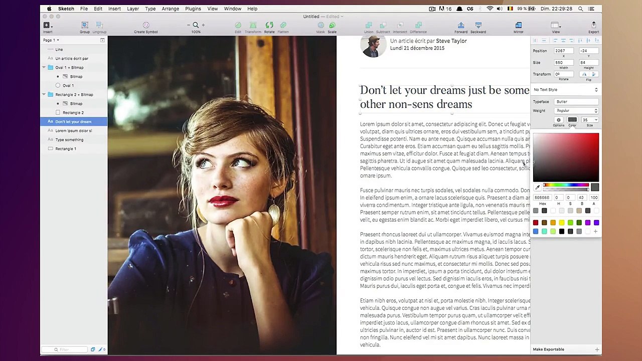Open the Help menu
The width and height of the screenshot is (642, 361).
point(252,9)
